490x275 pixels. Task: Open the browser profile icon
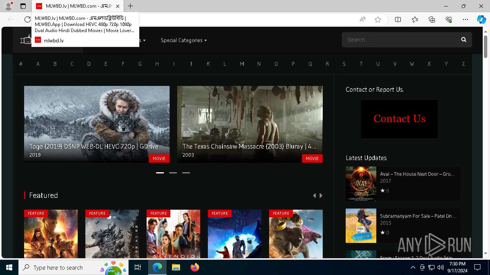click(x=8, y=6)
